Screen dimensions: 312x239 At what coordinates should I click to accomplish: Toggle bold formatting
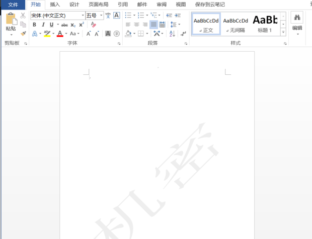[x=34, y=25]
